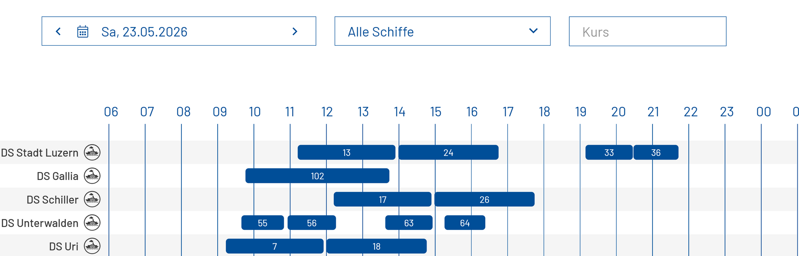
Task: Click the calendar icon in the date picker
Action: pyautogui.click(x=83, y=31)
